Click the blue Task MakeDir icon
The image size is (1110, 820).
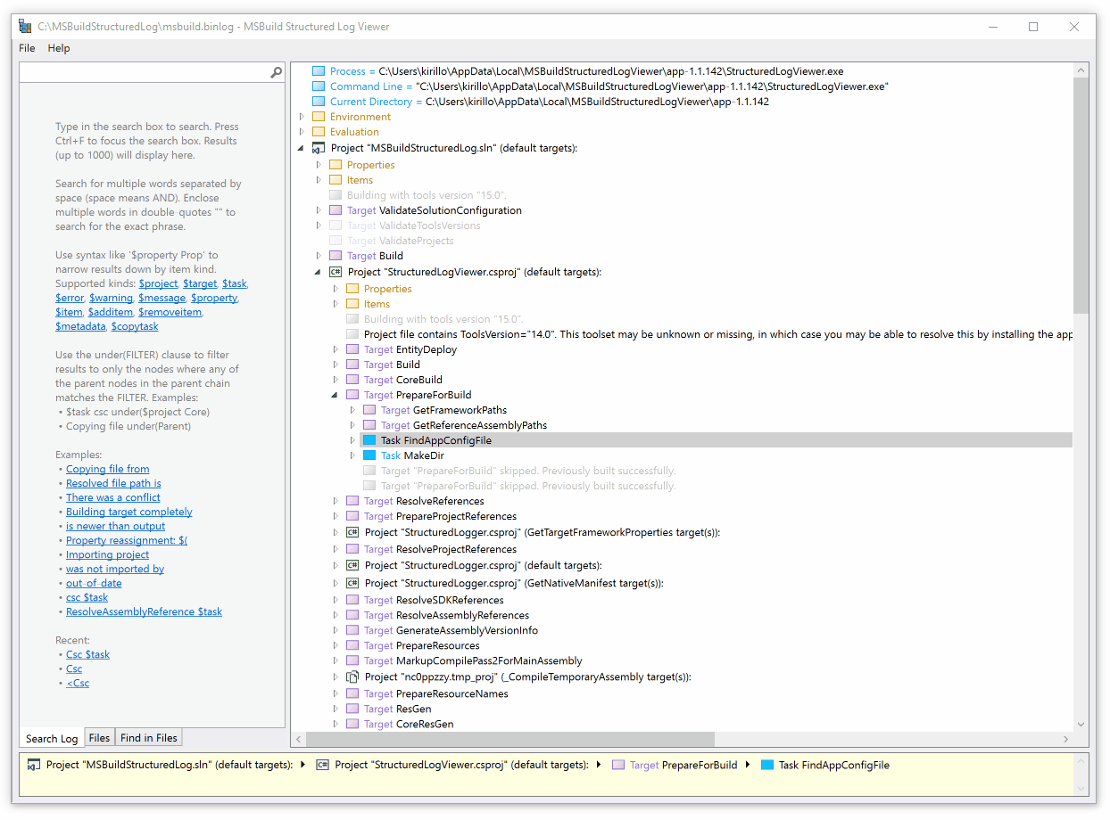click(x=369, y=455)
